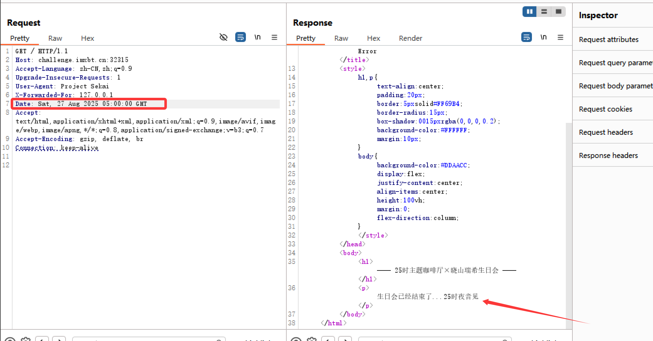Toggle the Request hide-intercepted-items eye-slash icon

pyautogui.click(x=223, y=38)
